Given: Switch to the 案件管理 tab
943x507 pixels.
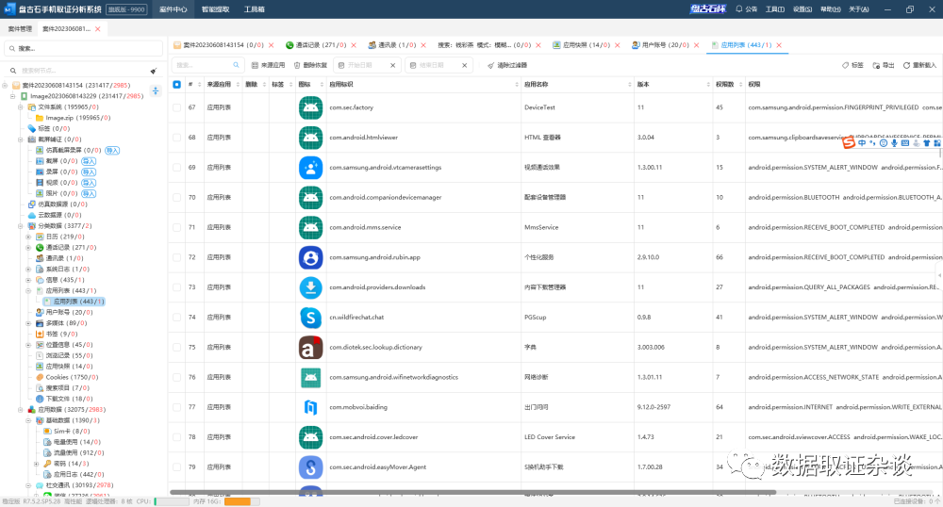Looking at the screenshot, I should 20,29.
